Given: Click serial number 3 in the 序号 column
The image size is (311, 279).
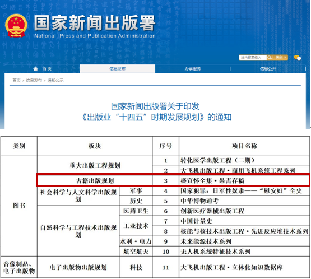Looking at the screenshot, I should (x=166, y=180).
